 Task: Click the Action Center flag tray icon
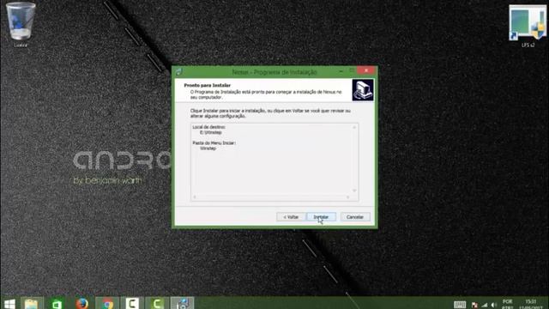coord(474,305)
